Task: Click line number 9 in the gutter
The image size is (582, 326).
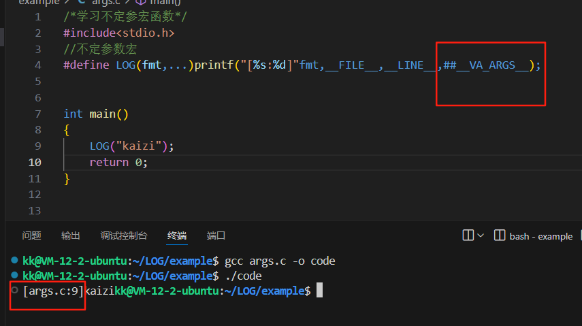Action: (x=38, y=146)
